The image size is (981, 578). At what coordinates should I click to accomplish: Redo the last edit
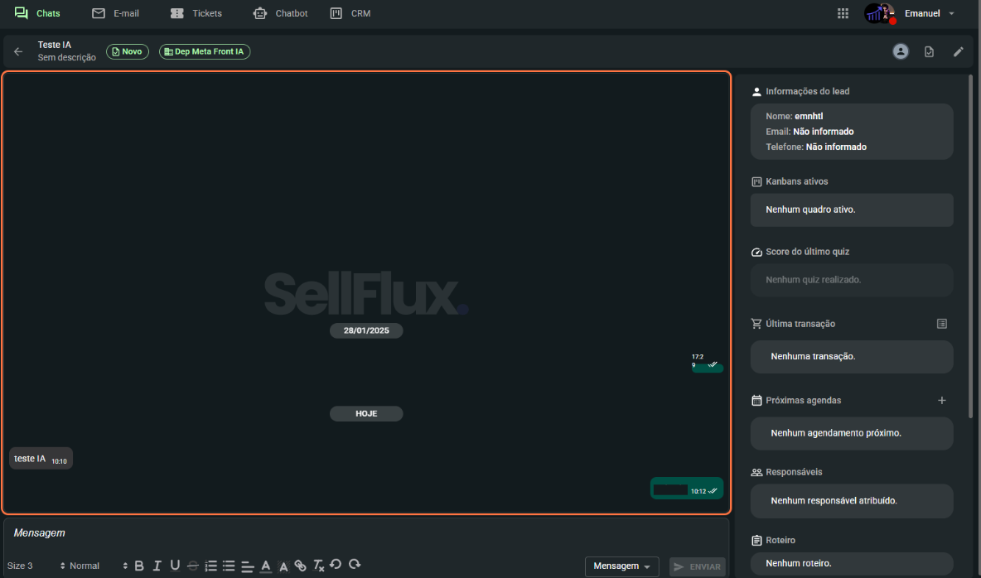click(x=355, y=564)
